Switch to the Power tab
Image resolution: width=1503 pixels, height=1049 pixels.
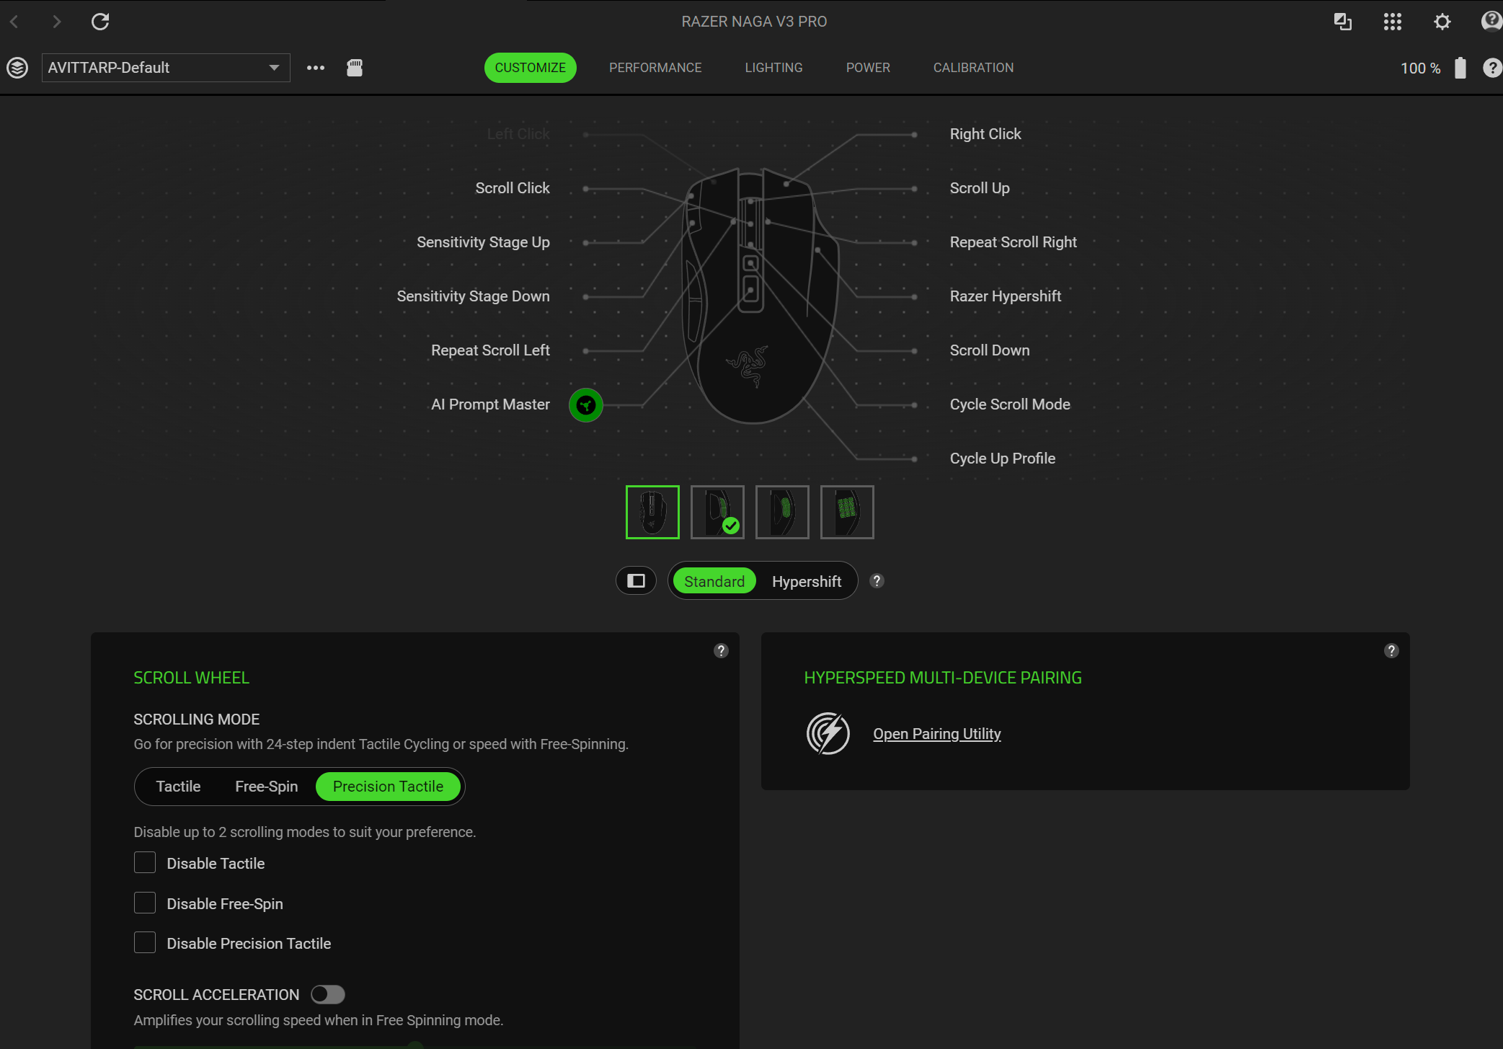click(868, 68)
